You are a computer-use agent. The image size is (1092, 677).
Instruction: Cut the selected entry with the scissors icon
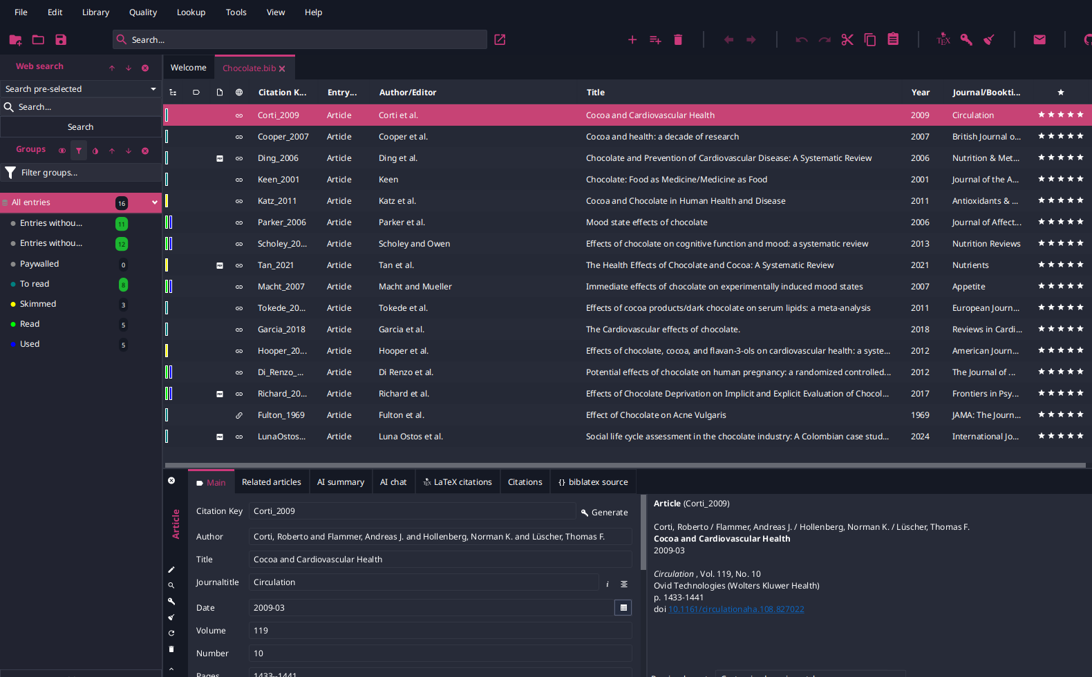coord(847,40)
